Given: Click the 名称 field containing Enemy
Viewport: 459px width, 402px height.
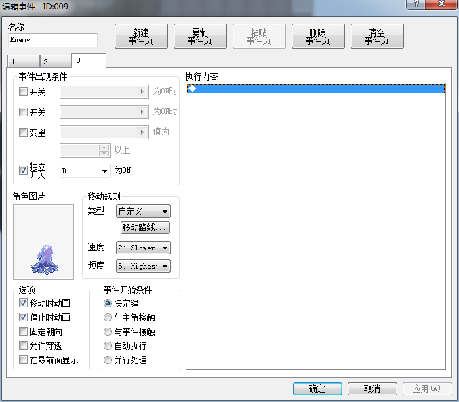Looking at the screenshot, I should [53, 40].
